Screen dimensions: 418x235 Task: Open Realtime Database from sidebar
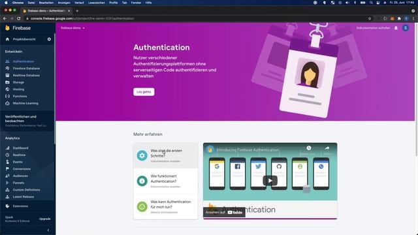26,76
